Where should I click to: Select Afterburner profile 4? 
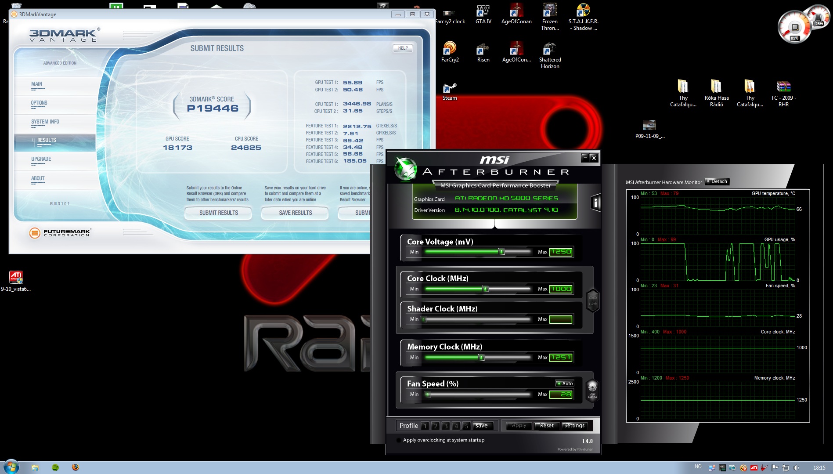(x=456, y=426)
